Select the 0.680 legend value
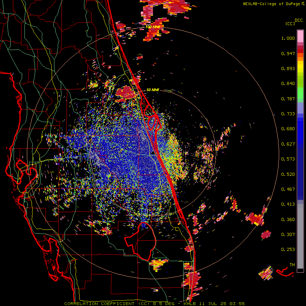The width and height of the screenshot is (306, 306). click(x=288, y=129)
